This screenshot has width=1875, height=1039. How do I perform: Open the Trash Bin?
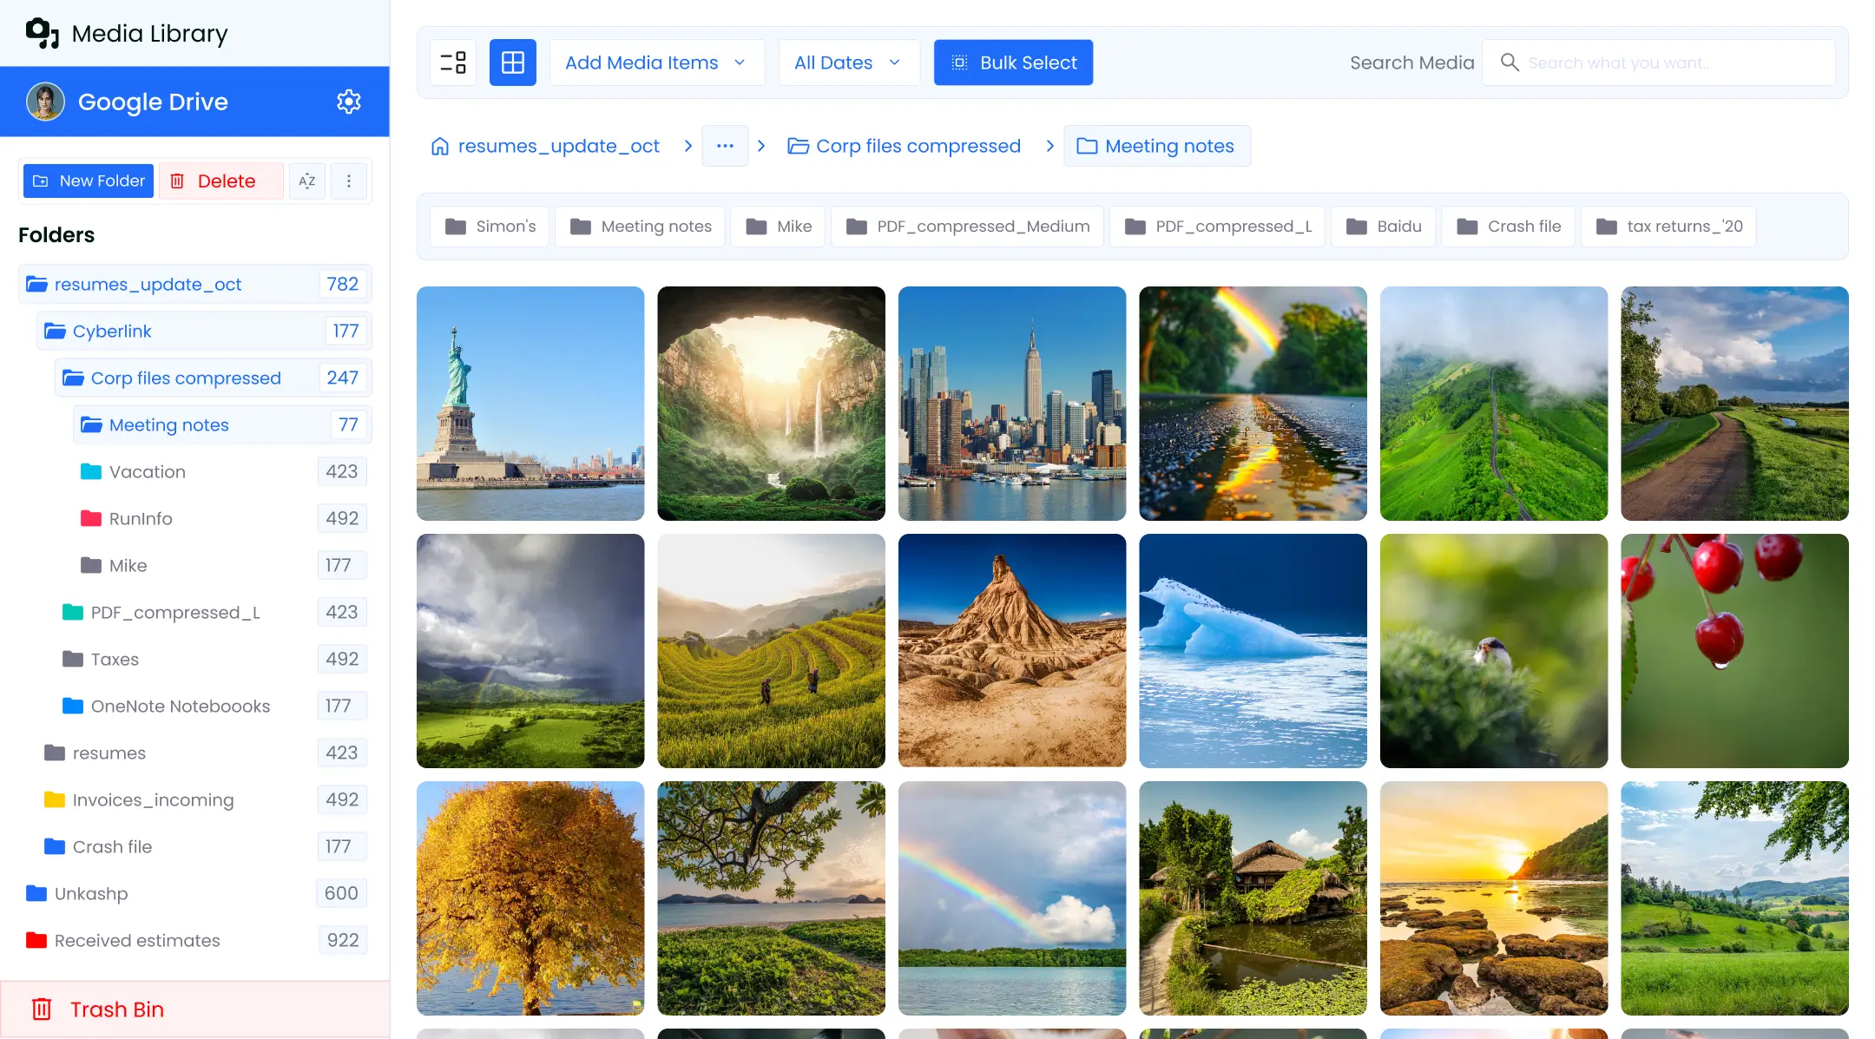194,1009
